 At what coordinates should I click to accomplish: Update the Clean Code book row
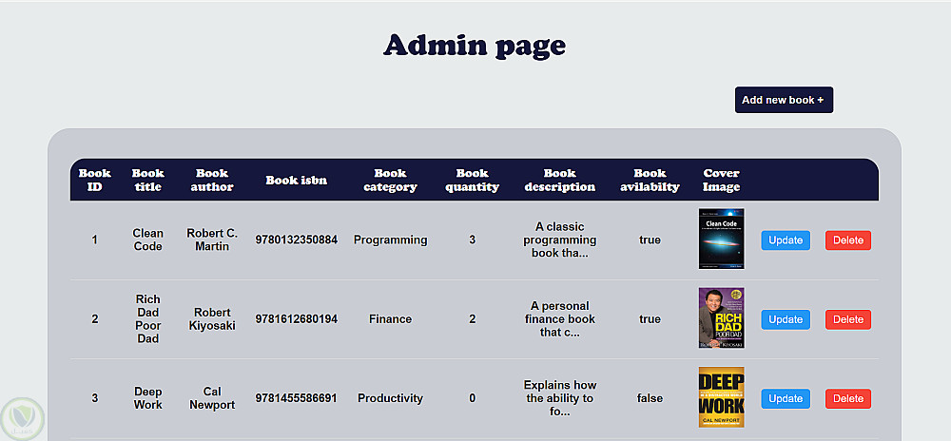click(786, 240)
